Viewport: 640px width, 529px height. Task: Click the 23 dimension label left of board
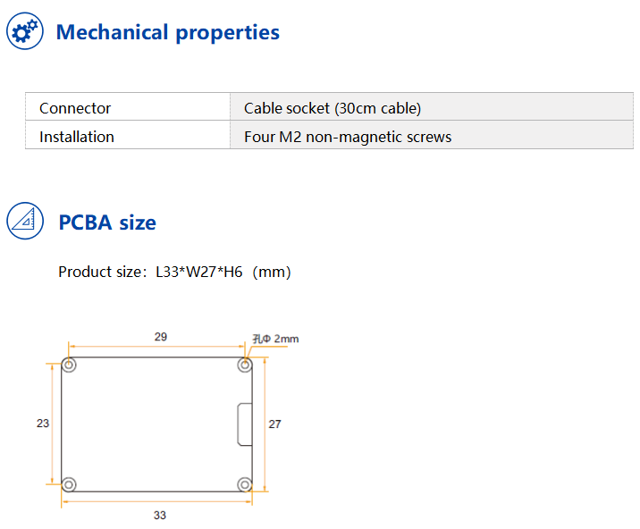[x=43, y=424]
